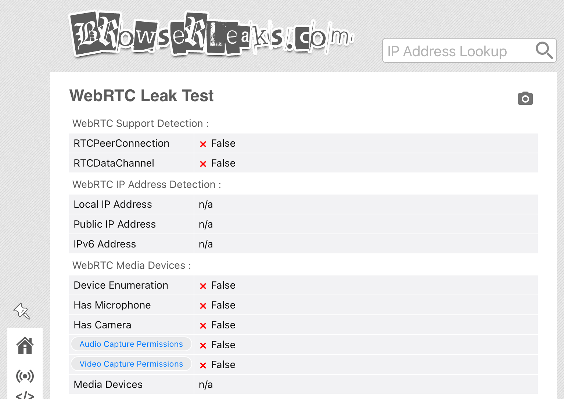Request Video Capture Permissions
The height and width of the screenshot is (399, 564).
coord(131,364)
